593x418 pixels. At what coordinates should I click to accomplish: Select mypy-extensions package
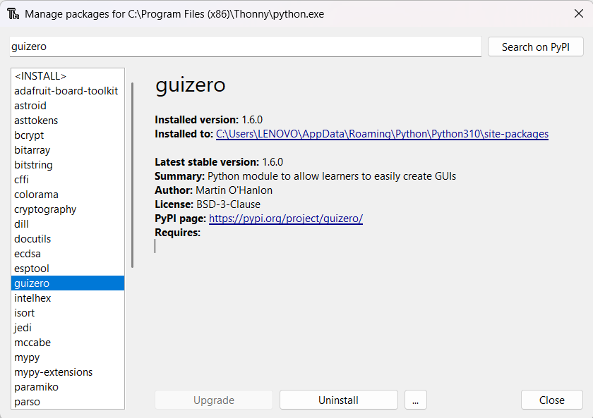click(x=68, y=372)
